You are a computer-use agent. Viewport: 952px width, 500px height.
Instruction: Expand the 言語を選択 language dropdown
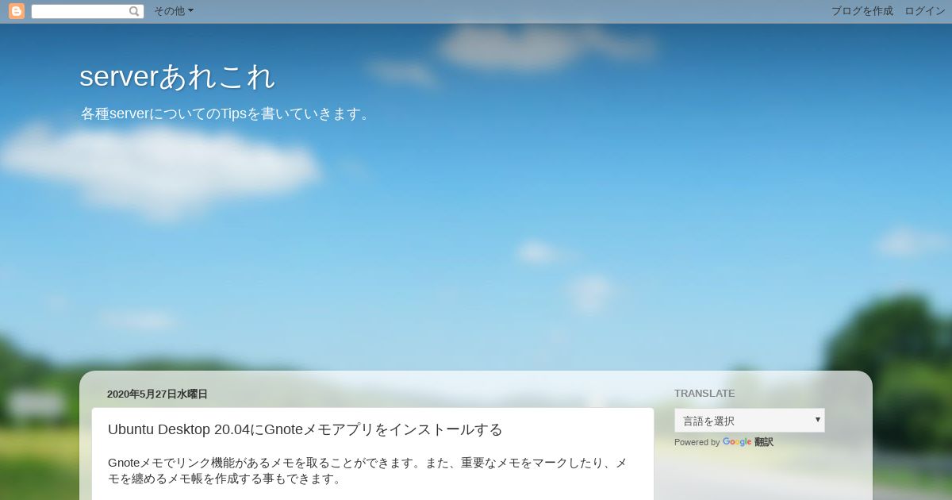750,421
